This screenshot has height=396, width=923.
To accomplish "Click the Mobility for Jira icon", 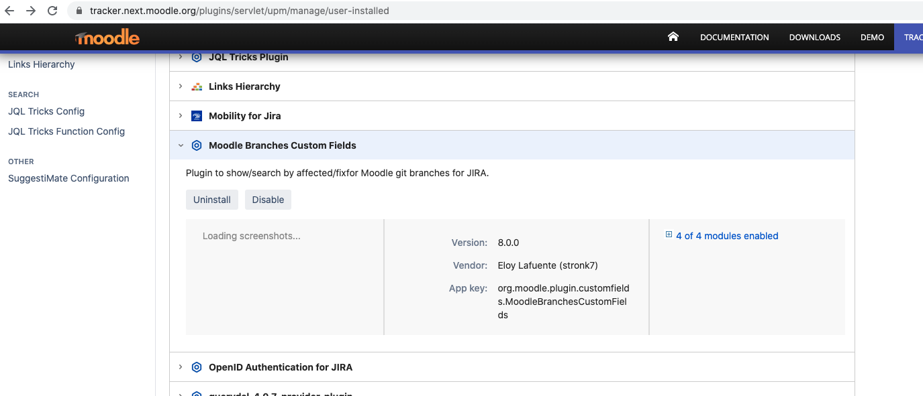I will 197,116.
